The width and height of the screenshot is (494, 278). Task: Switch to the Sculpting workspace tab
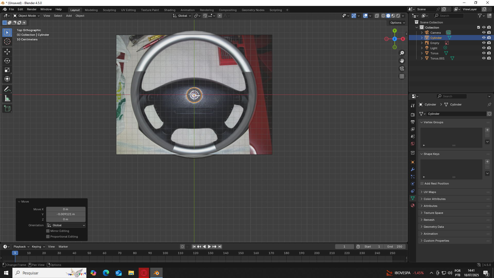coord(109,10)
